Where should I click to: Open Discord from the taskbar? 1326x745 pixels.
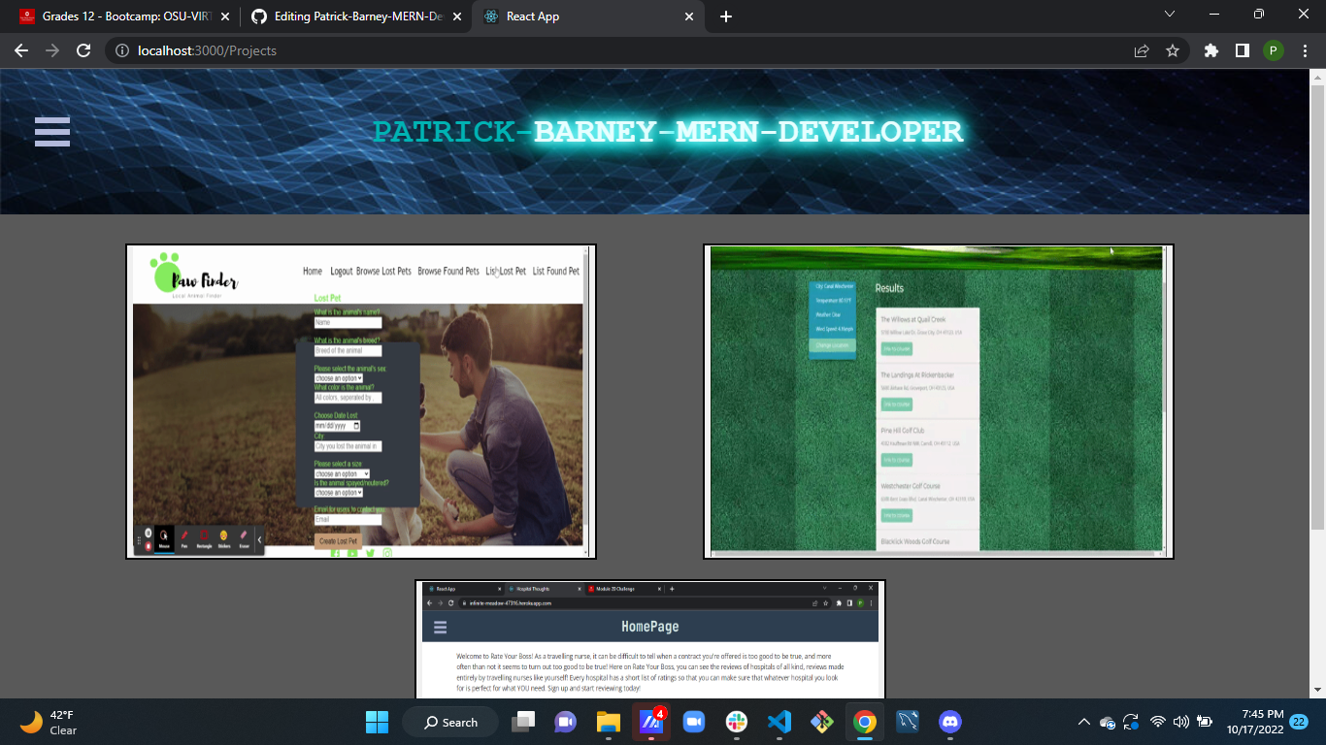click(x=949, y=722)
